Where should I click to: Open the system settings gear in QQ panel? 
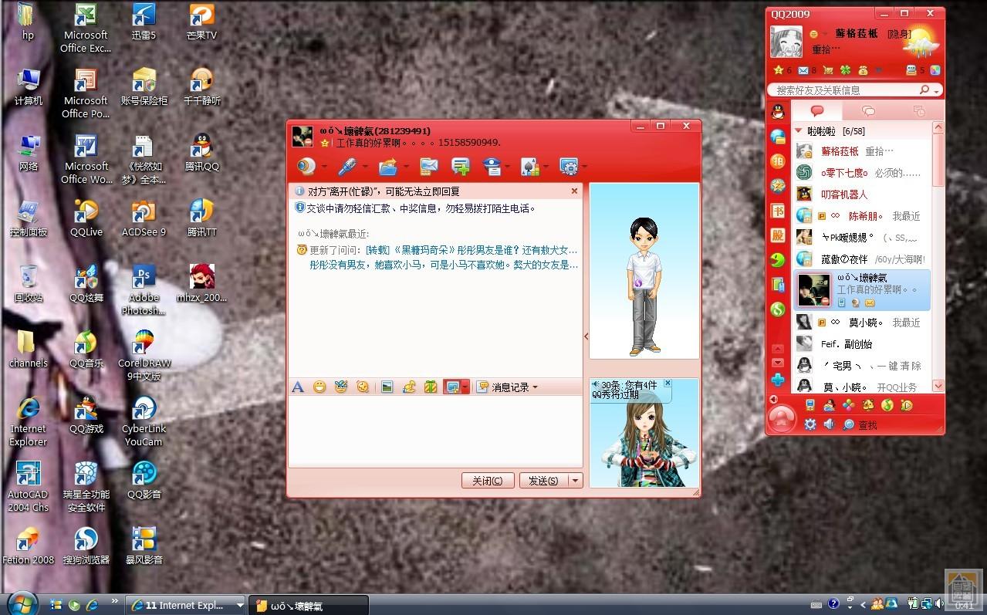click(x=810, y=424)
